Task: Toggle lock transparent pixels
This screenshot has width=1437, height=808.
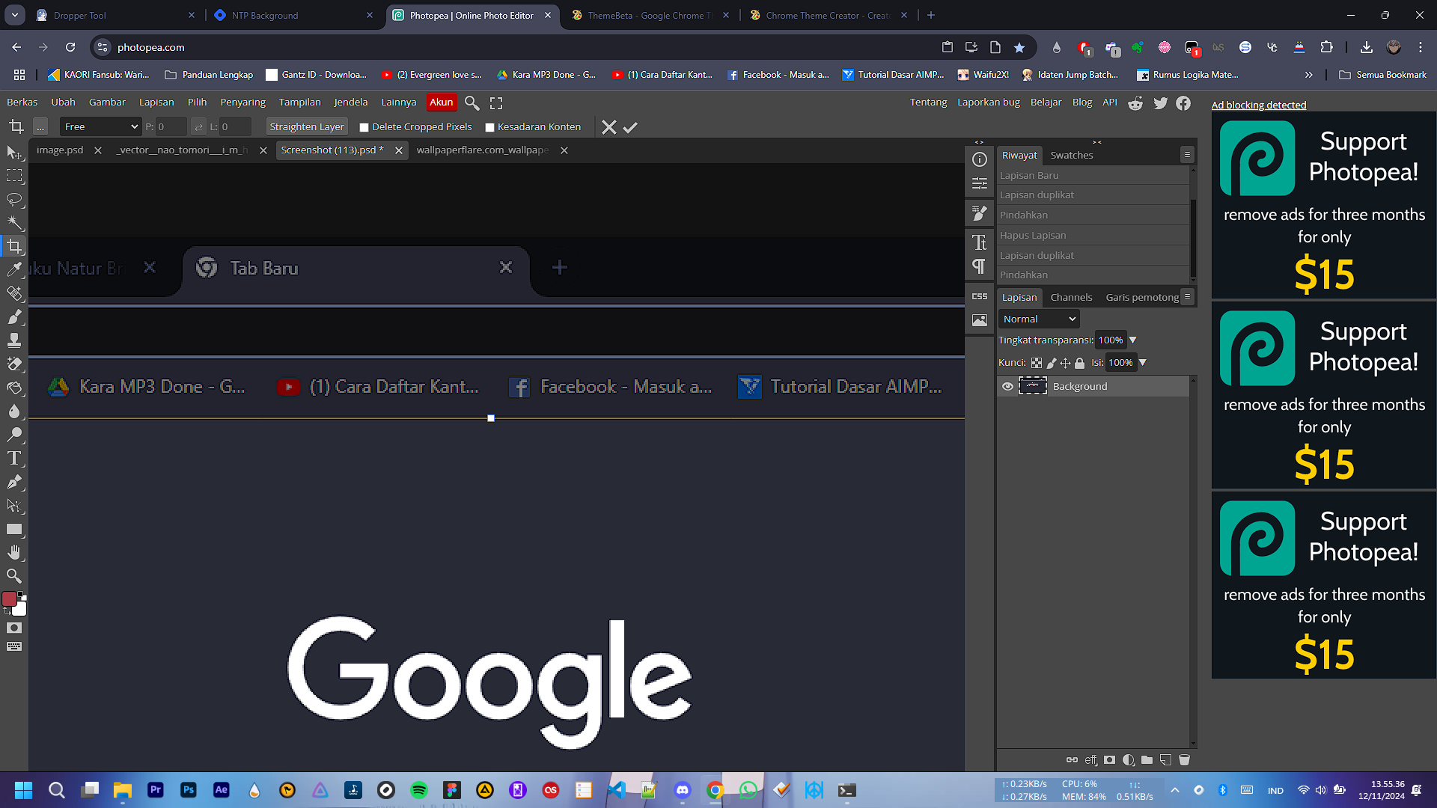Action: click(1037, 363)
